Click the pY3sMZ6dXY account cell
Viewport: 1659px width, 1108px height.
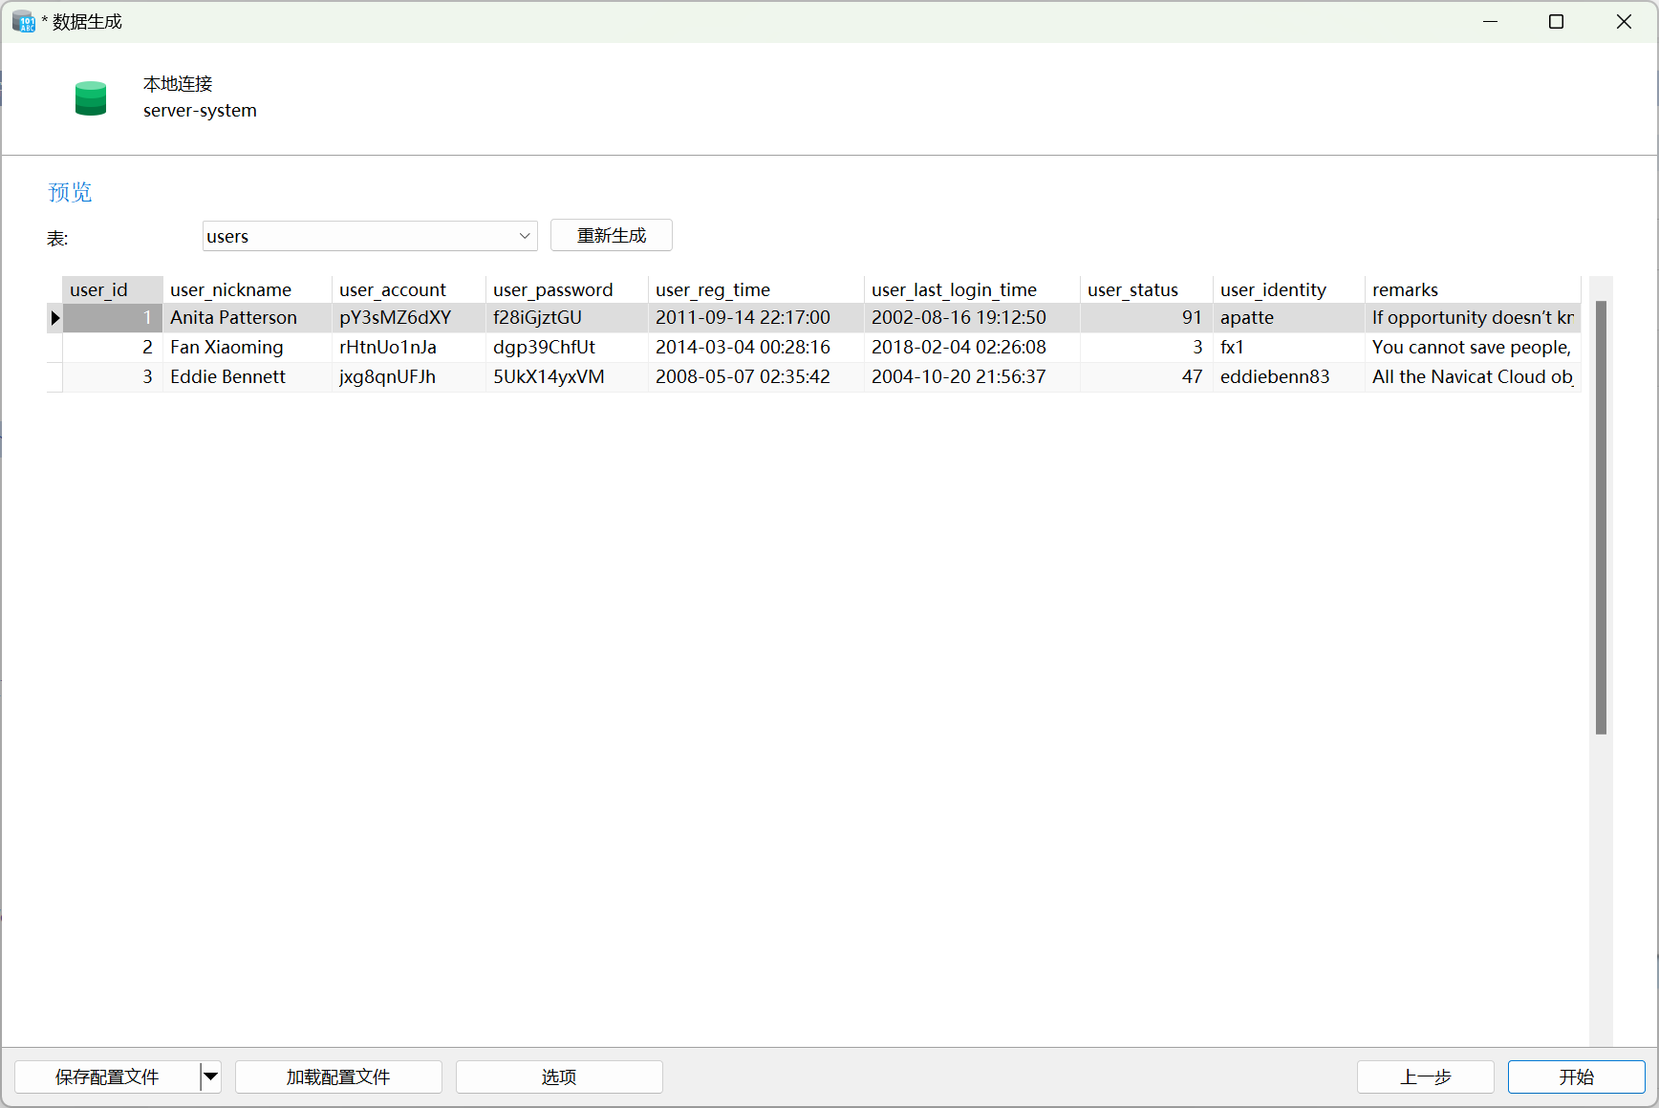coord(408,318)
